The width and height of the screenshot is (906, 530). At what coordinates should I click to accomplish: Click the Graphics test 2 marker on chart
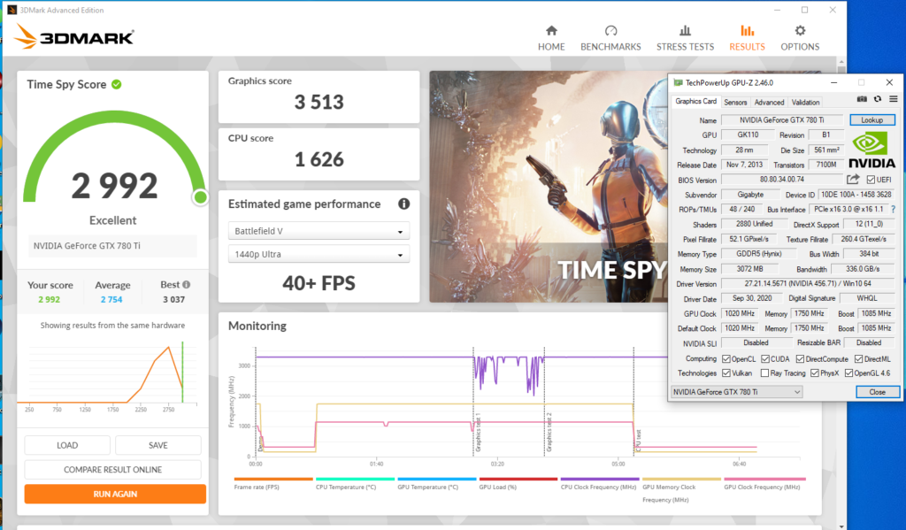pyautogui.click(x=549, y=433)
